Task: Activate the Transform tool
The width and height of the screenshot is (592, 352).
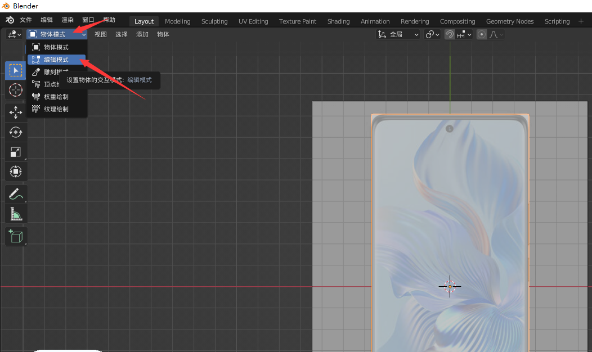Action: click(x=16, y=172)
